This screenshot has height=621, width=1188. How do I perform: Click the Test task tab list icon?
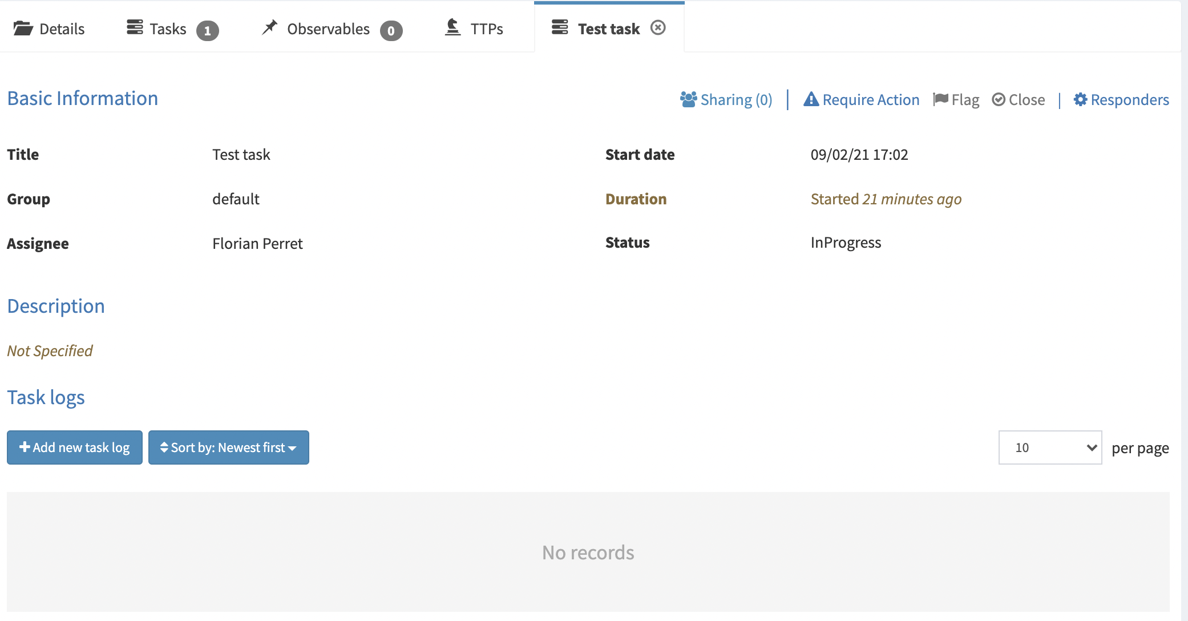tap(560, 27)
